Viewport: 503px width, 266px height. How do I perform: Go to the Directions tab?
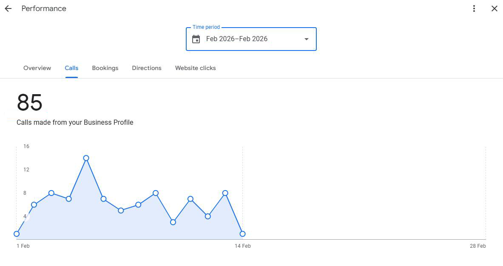pyautogui.click(x=147, y=68)
